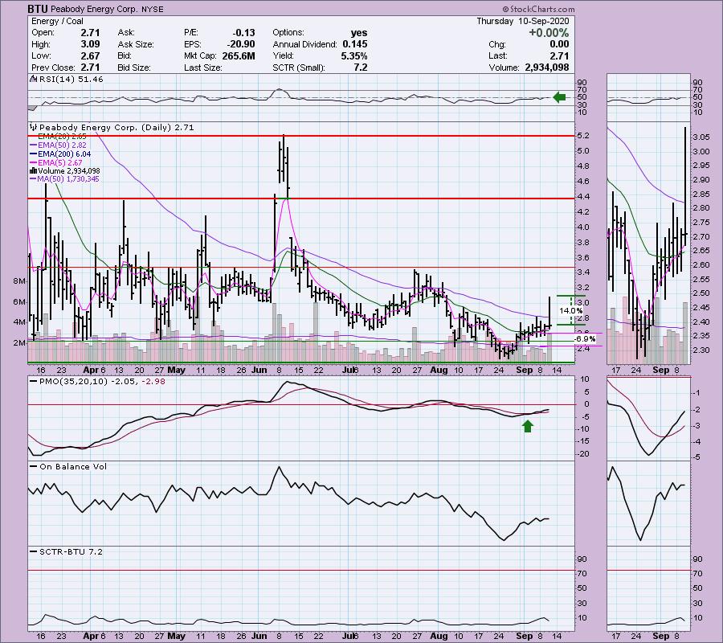Click the SCTR-BTU 7.2 panel label

click(x=71, y=551)
